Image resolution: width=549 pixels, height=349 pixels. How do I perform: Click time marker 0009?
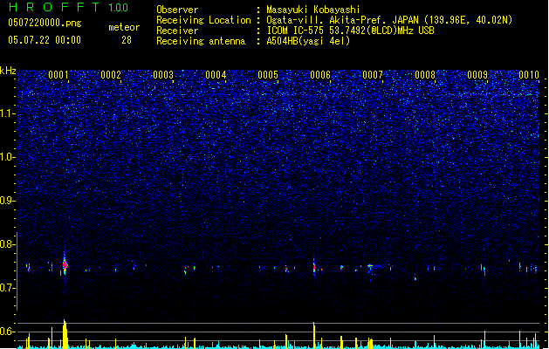coord(477,75)
